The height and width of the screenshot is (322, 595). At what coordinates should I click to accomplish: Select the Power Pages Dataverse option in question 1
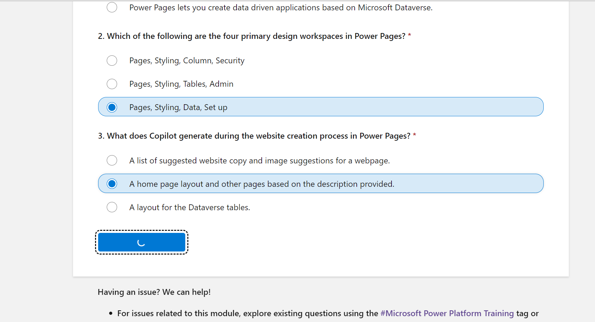coord(112,7)
